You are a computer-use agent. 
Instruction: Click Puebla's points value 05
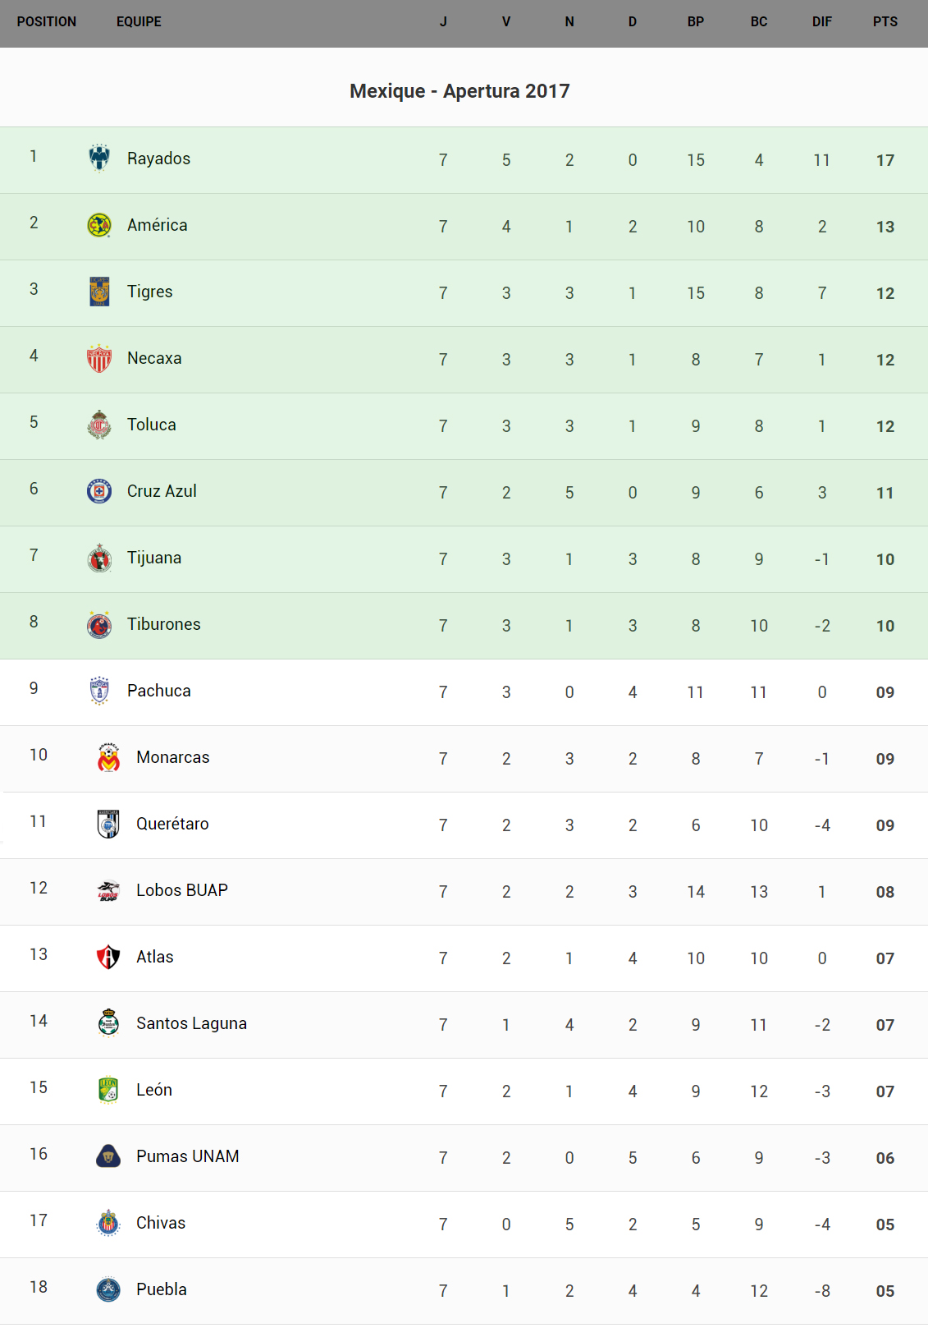(885, 1291)
